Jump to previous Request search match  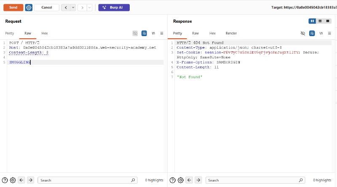21,180
